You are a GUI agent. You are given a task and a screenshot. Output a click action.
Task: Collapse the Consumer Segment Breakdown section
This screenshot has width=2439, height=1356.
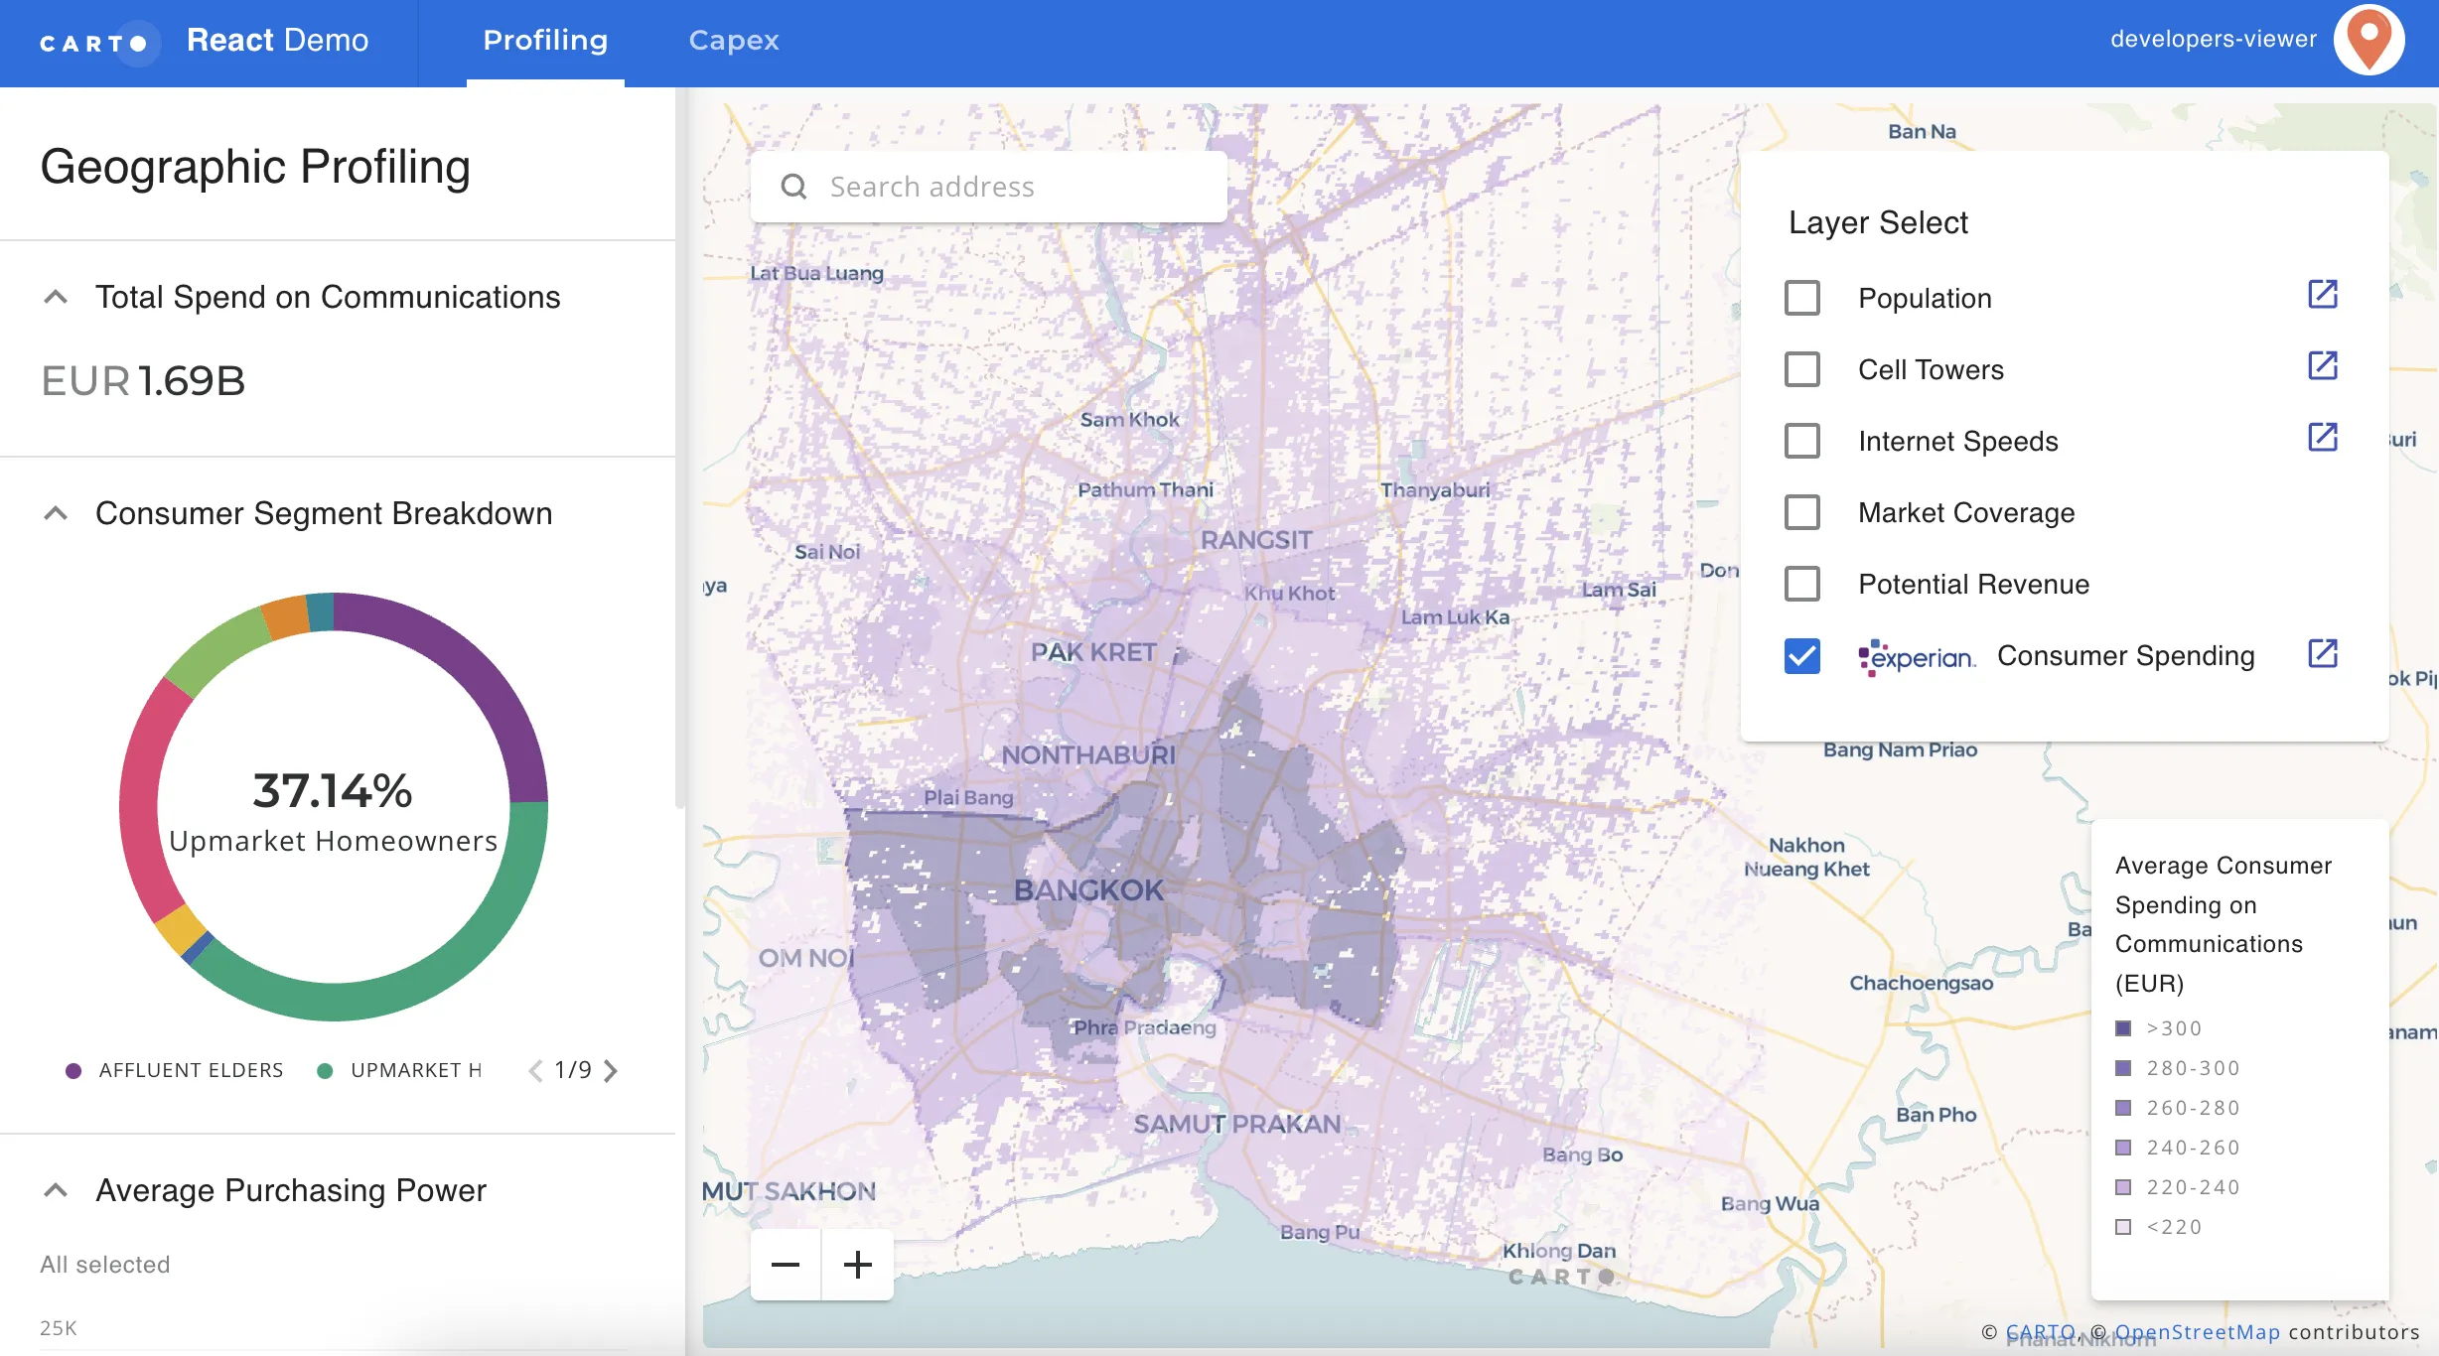(55, 513)
